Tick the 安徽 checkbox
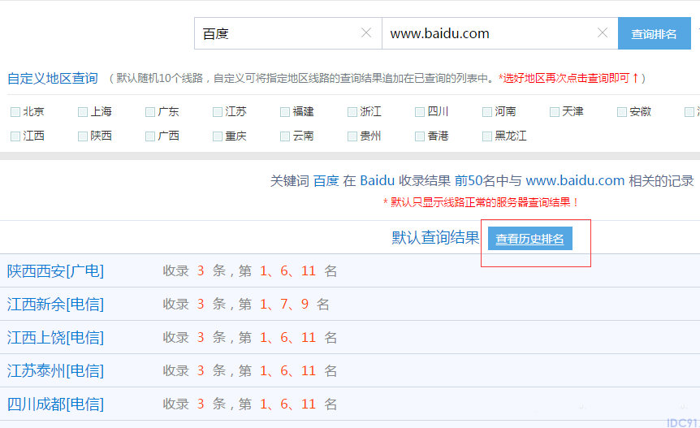The width and height of the screenshot is (700, 428). click(622, 112)
